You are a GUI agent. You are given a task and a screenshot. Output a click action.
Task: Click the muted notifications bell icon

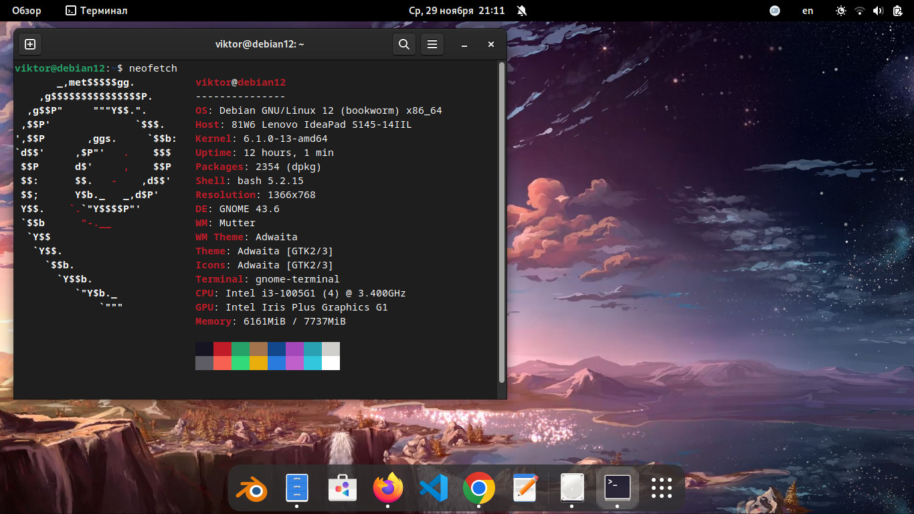tap(522, 11)
